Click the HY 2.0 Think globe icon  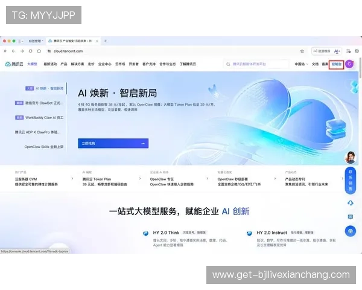click(145, 233)
